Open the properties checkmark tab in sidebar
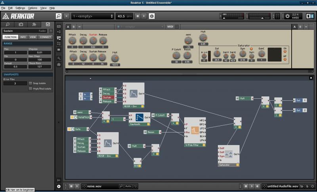 (x=48, y=24)
